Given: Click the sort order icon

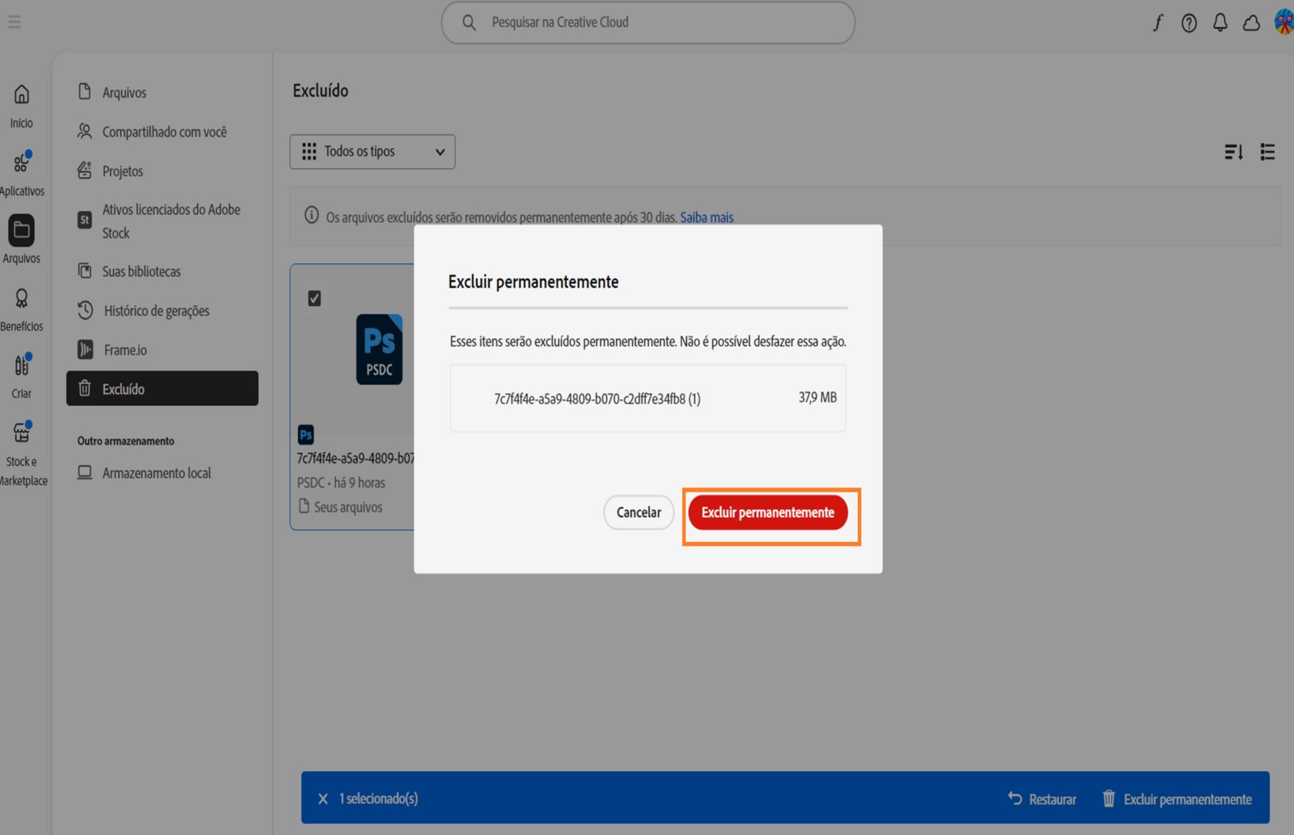Looking at the screenshot, I should (1233, 152).
